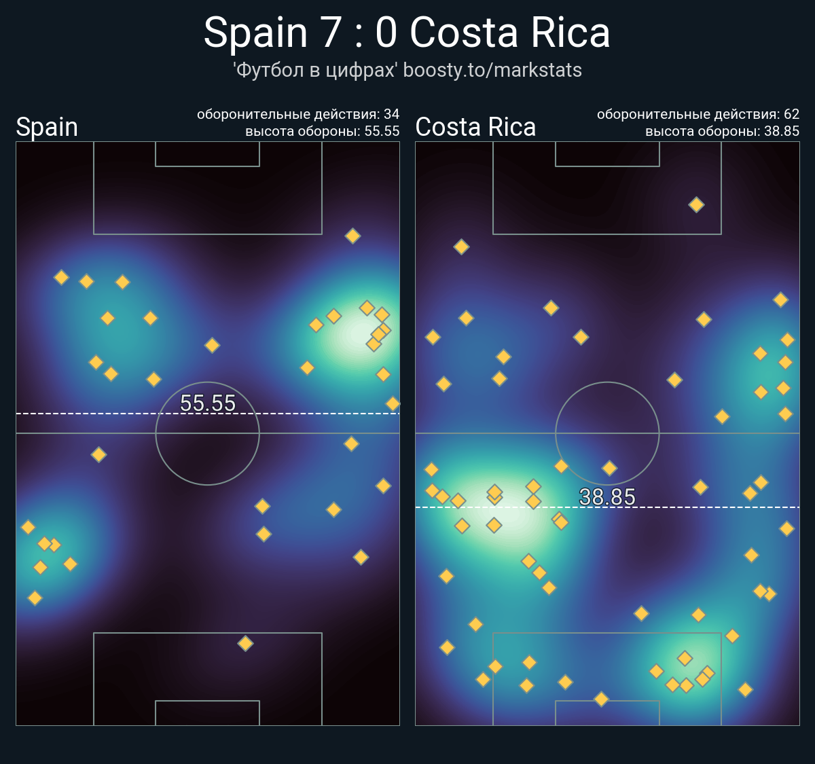Click the top-left diamond marker on Costa Rica's pitch
This screenshot has width=815, height=764.
461,247
